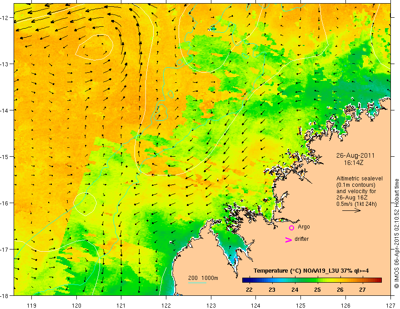The image size is (400, 309).
Task: Click colorbar tick label 22
Action: click(249, 289)
